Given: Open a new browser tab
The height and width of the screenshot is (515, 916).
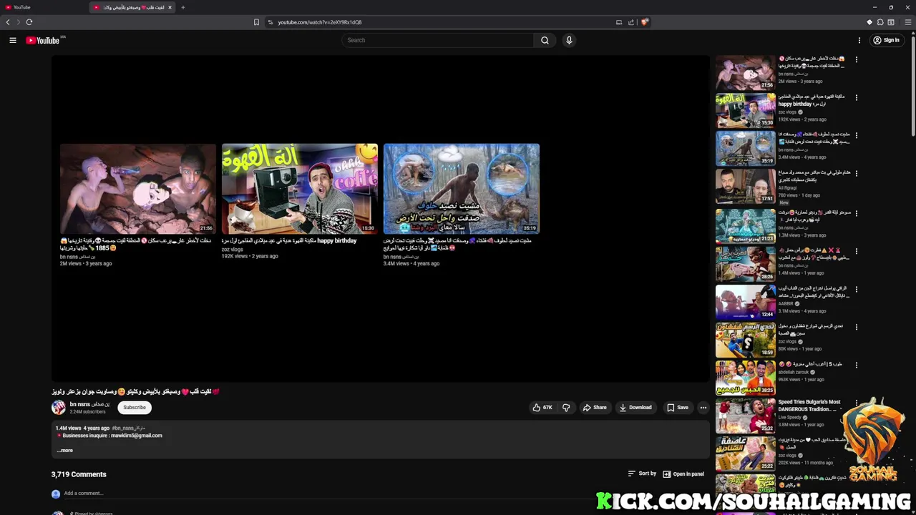Looking at the screenshot, I should click(183, 7).
